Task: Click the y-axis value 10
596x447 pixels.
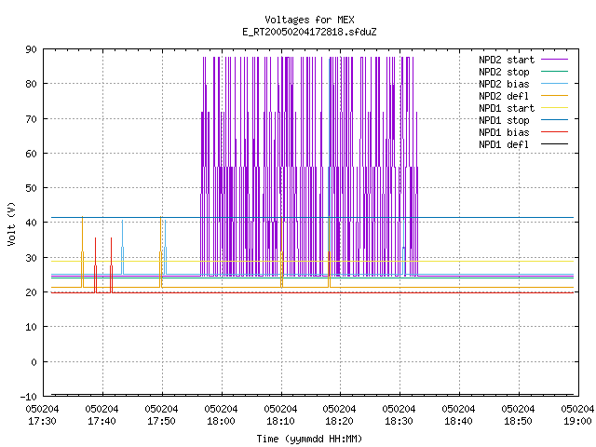Action: point(31,327)
